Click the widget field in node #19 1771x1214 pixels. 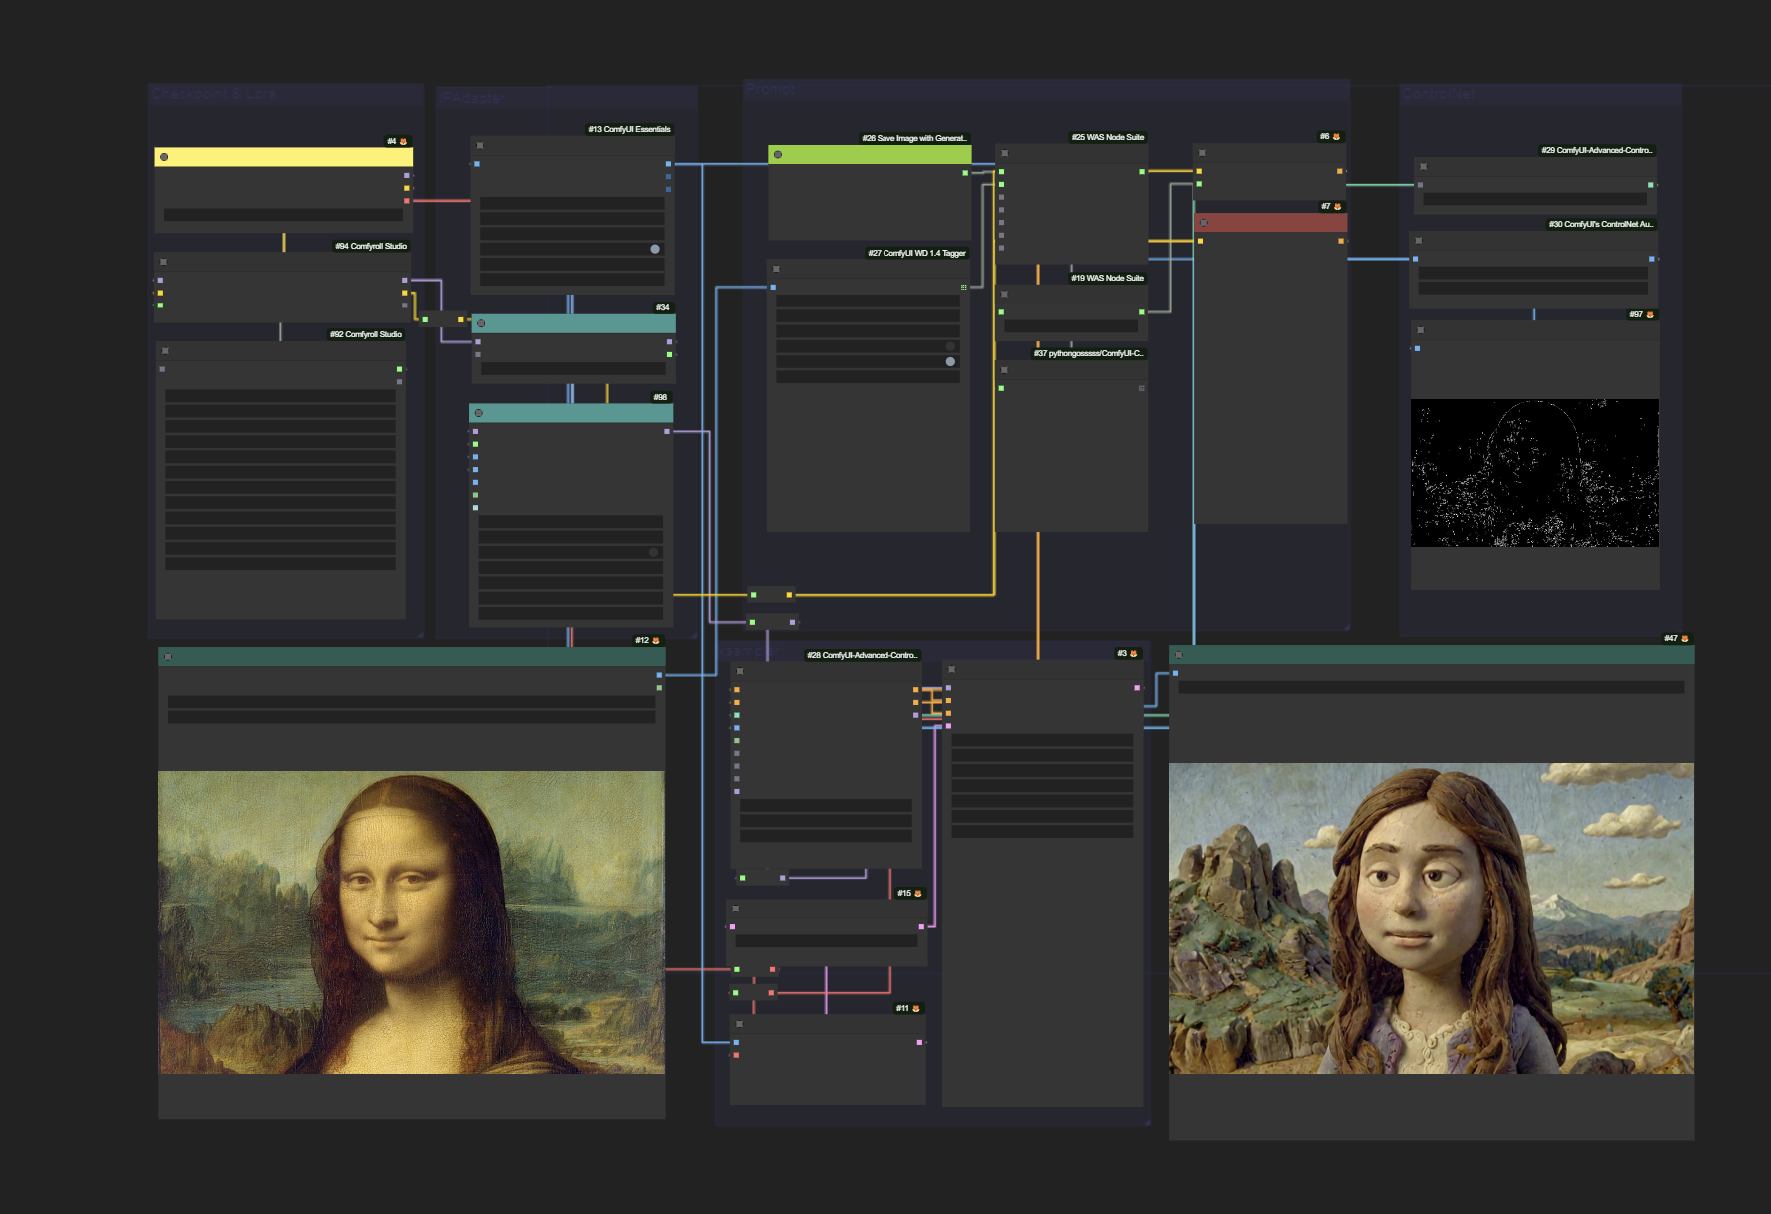pyautogui.click(x=1071, y=326)
